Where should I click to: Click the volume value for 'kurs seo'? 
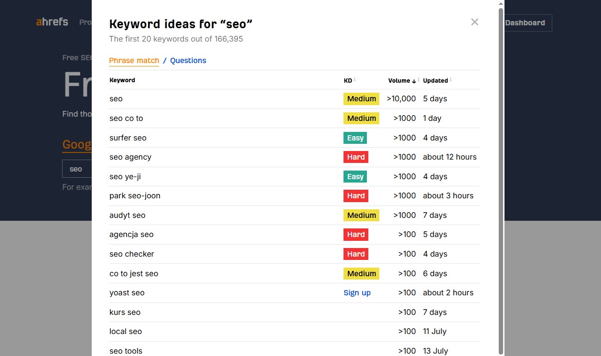407,313
